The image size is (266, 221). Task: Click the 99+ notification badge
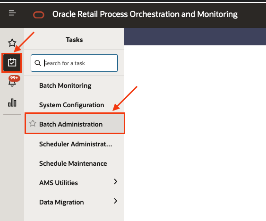(x=14, y=78)
